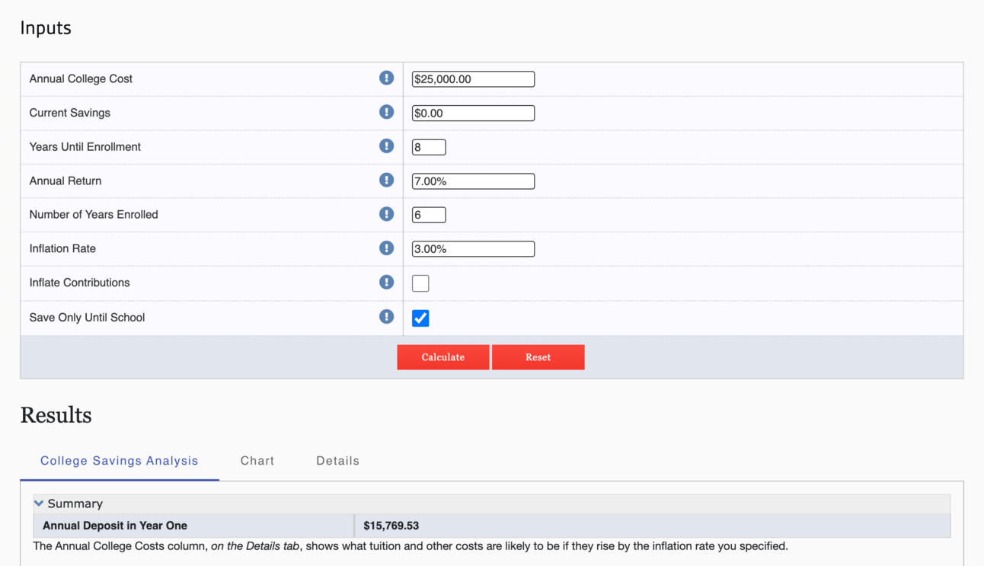
Task: Click the $15,769.53 annual deposit value
Action: [391, 526]
